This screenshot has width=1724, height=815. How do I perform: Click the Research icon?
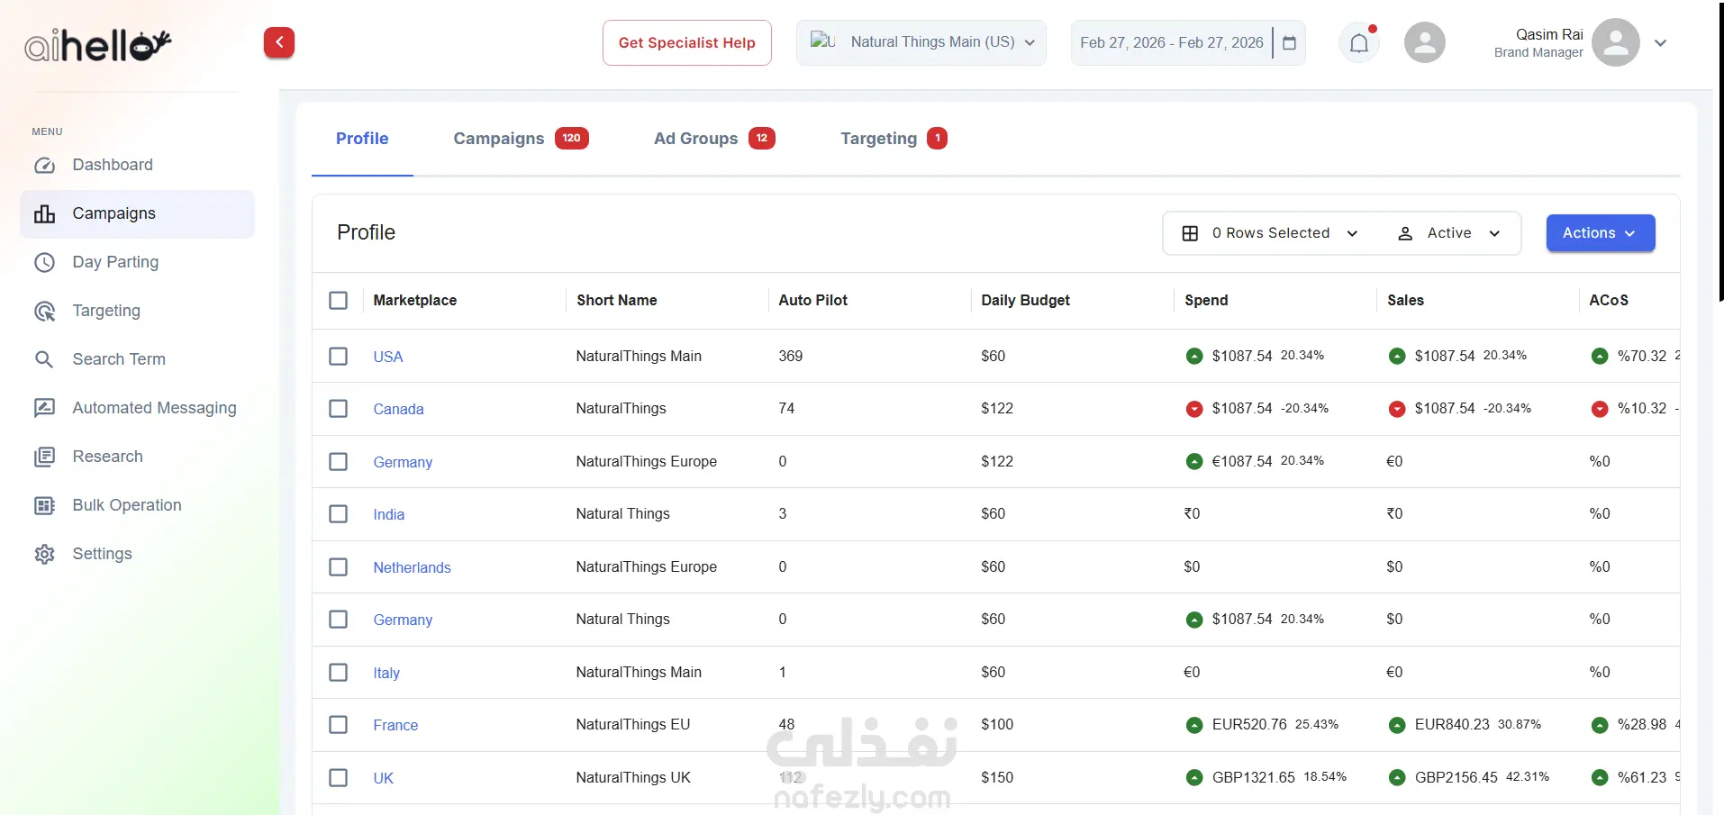pos(44,457)
